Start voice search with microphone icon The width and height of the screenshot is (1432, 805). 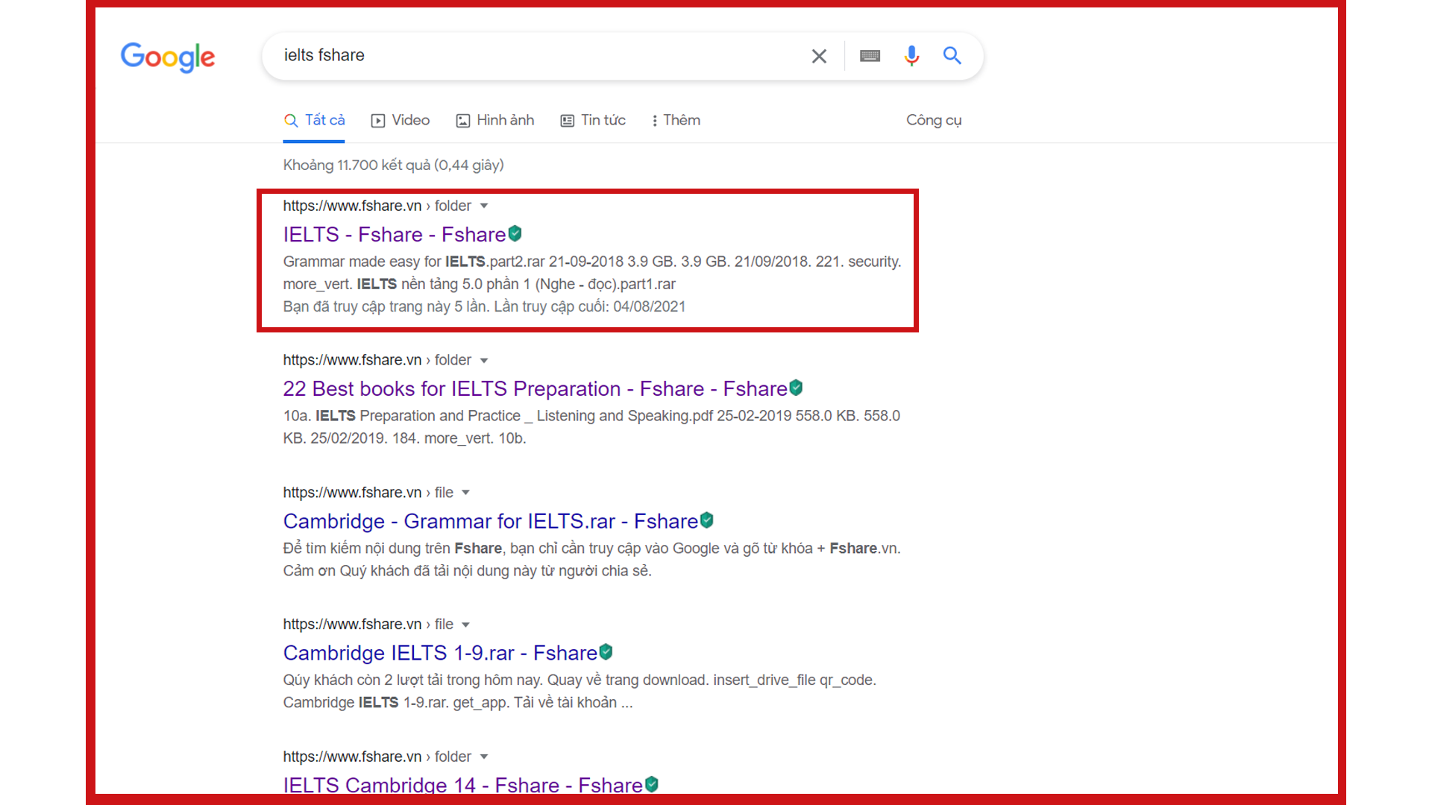click(x=911, y=56)
